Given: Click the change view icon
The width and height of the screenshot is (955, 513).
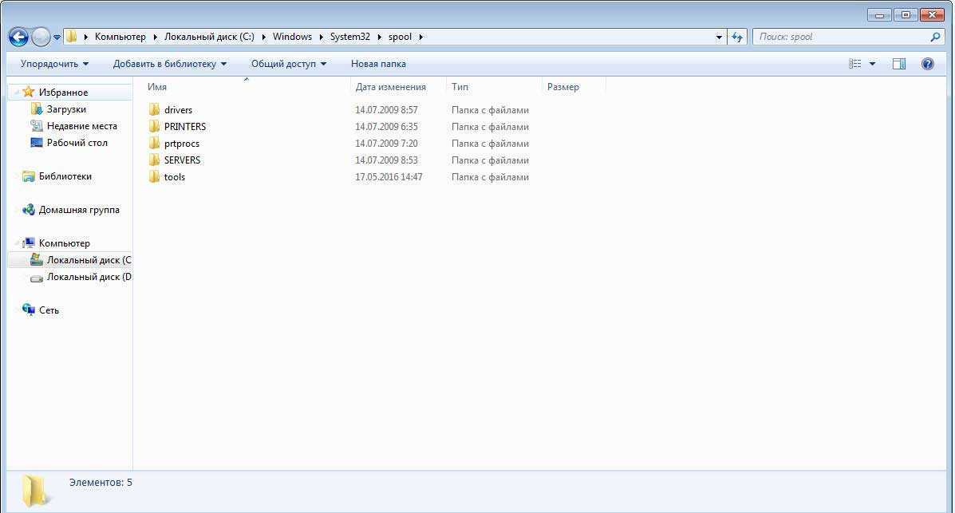Looking at the screenshot, I should [x=855, y=64].
